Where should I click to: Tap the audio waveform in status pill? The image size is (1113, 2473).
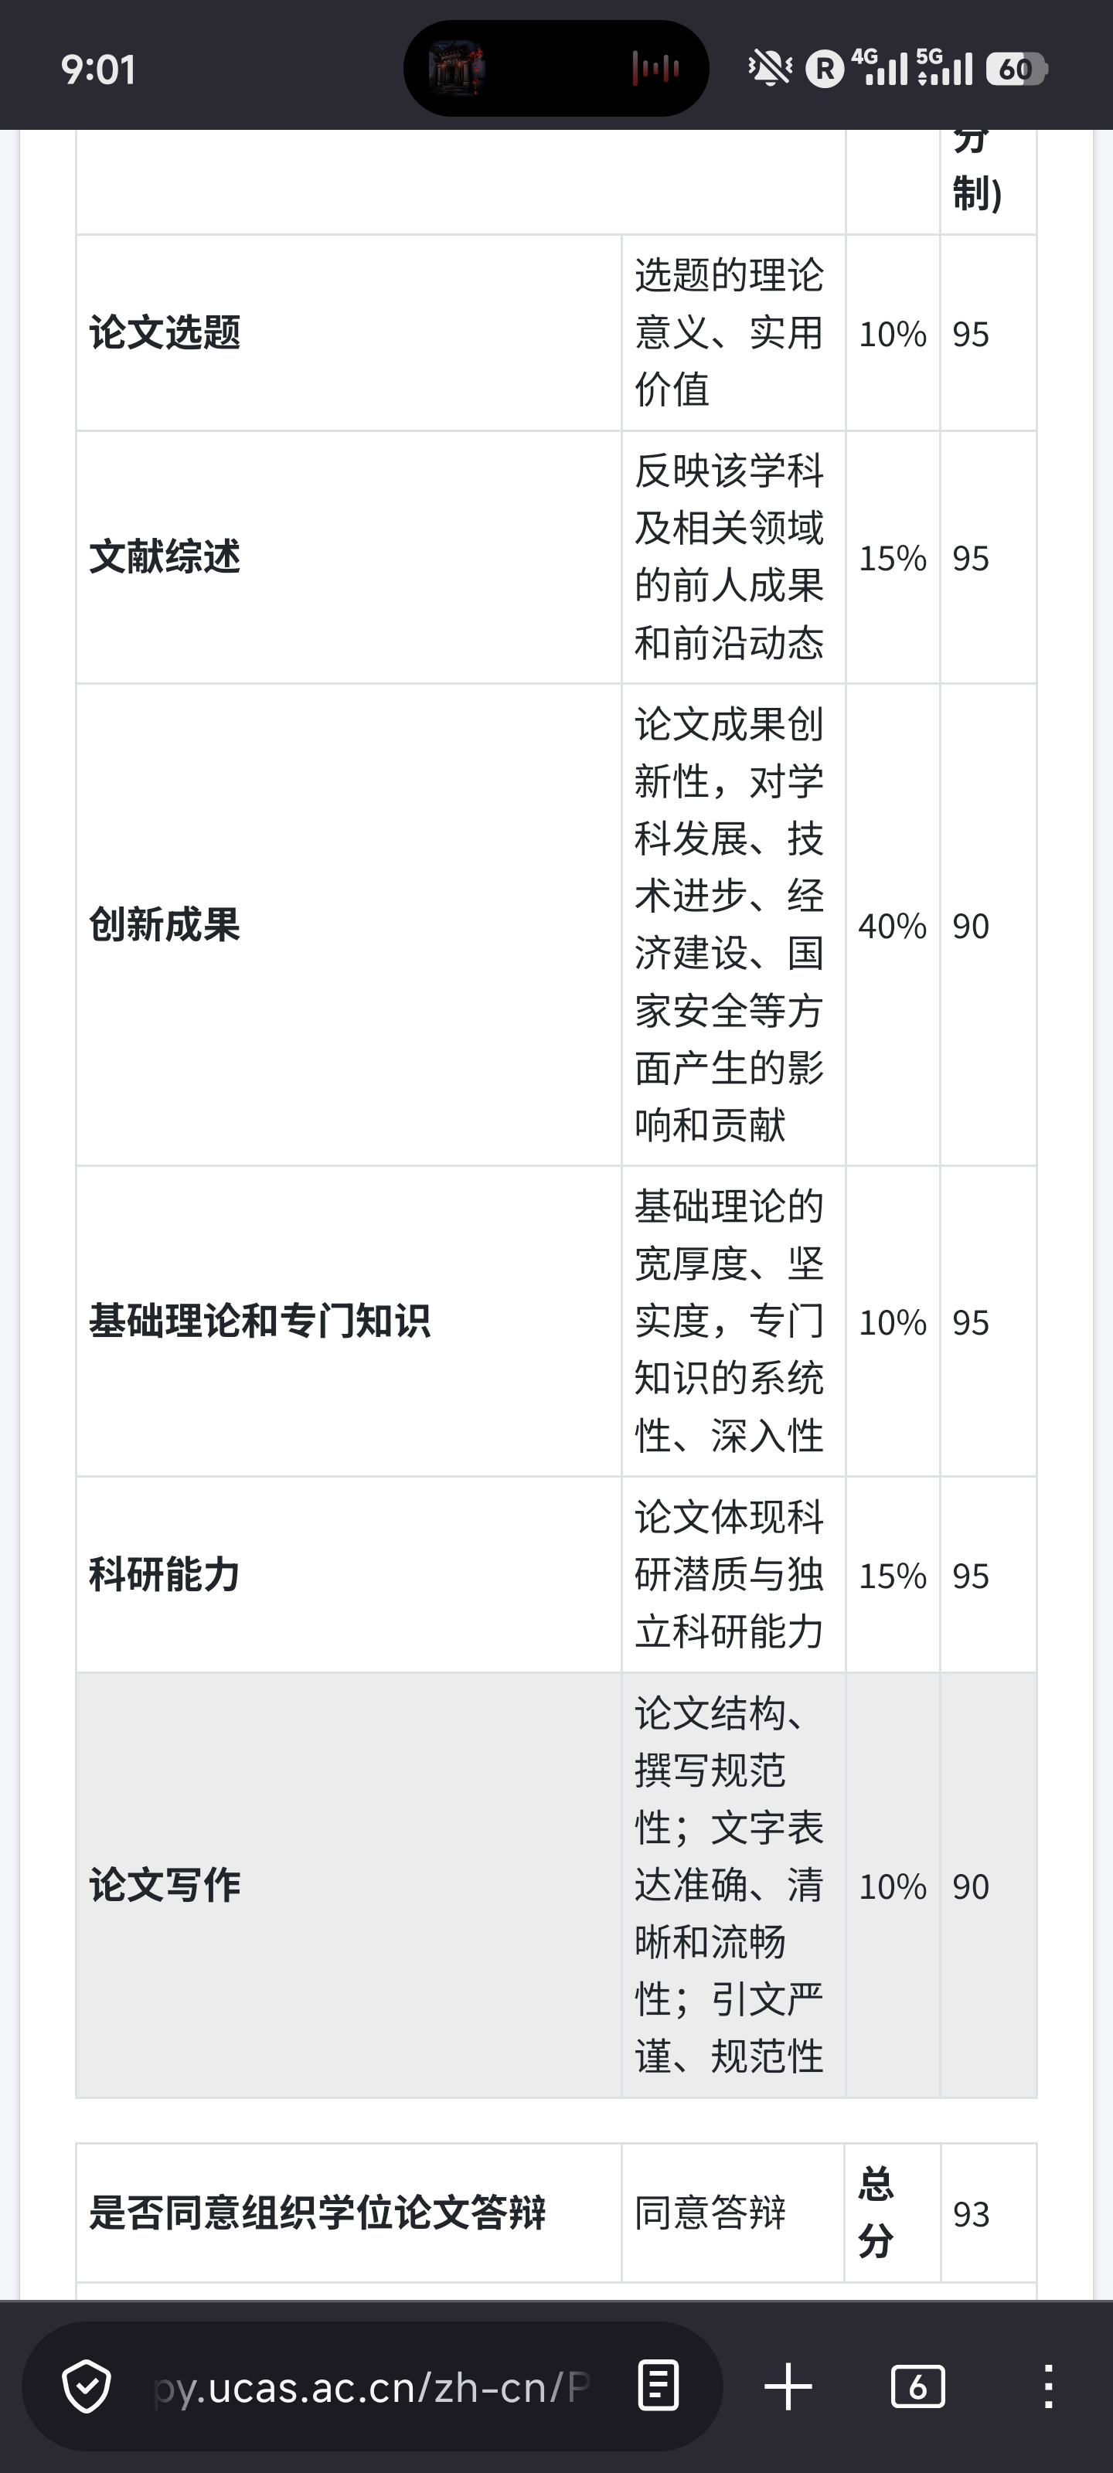(x=656, y=68)
